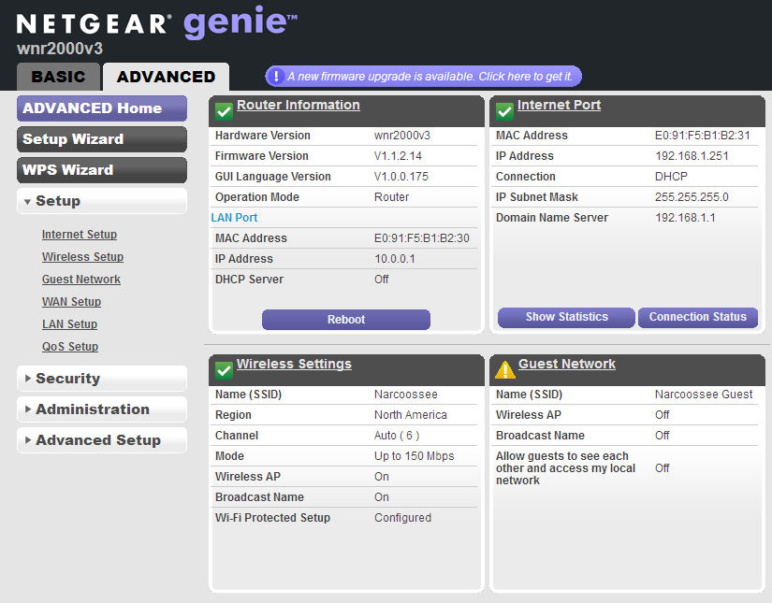Expand the Security section
This screenshot has width=772, height=603.
pyautogui.click(x=102, y=379)
